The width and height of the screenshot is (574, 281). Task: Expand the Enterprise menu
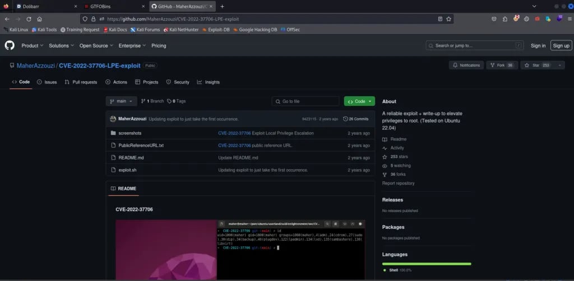pyautogui.click(x=132, y=46)
